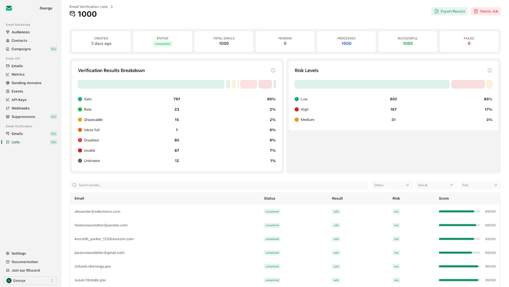Expand the Result filter dropdown

436,185
